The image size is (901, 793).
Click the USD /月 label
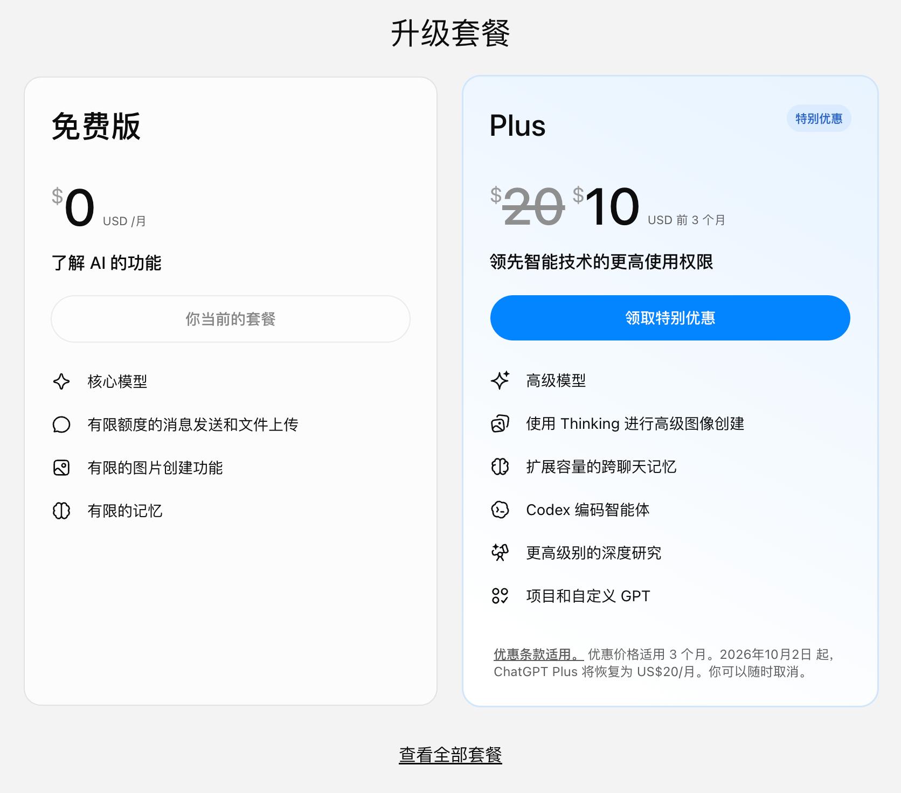[124, 221]
